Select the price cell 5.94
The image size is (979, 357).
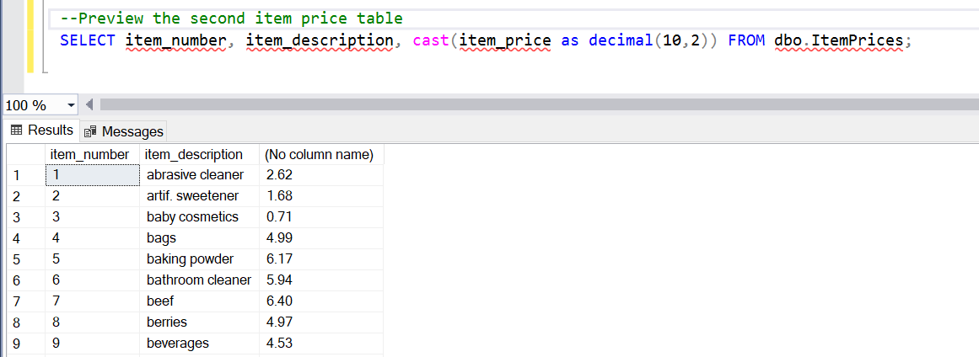[x=321, y=280]
